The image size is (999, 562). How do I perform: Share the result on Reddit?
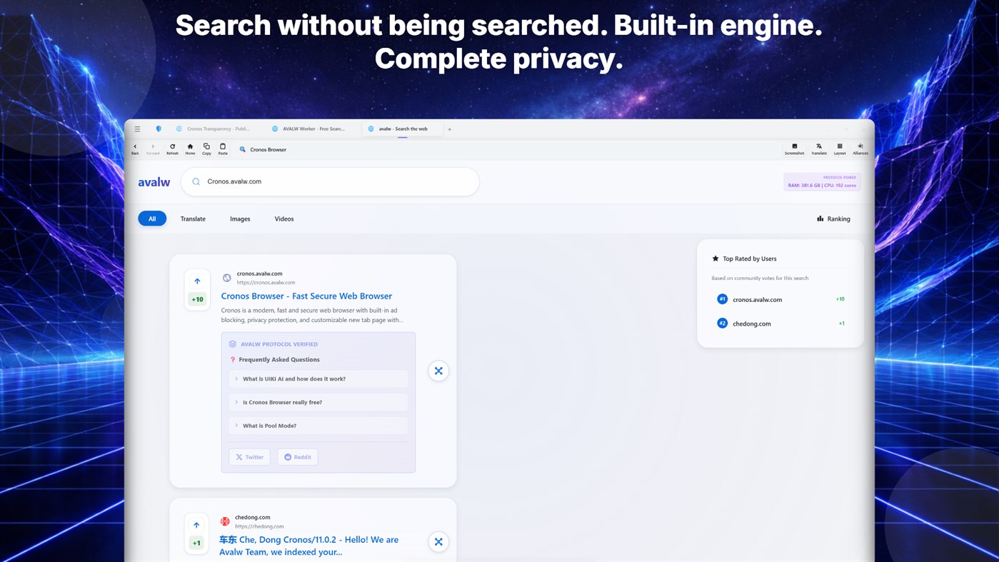click(297, 456)
